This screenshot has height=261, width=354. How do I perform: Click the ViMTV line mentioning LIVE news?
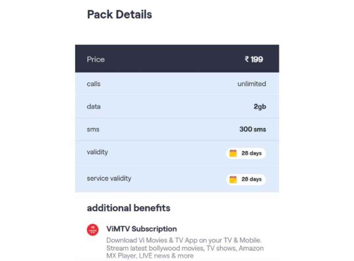(x=150, y=256)
